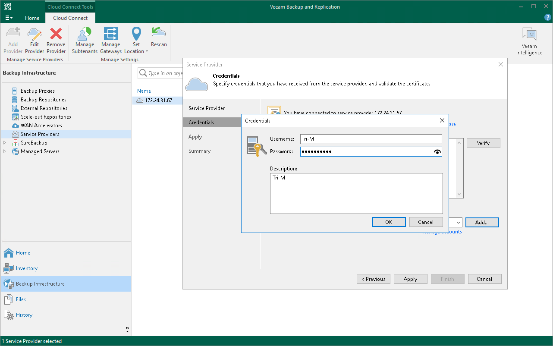
Task: Cancel the Service Provider wizard
Action: coord(484,279)
